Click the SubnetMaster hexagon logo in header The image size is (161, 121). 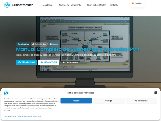tap(7, 5)
